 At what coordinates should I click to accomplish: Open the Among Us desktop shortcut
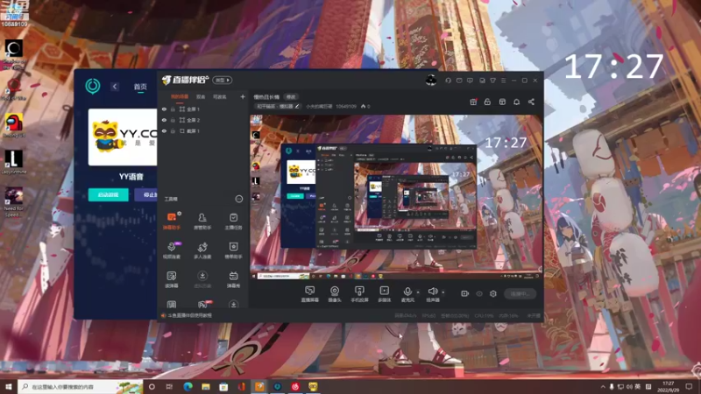click(x=14, y=125)
